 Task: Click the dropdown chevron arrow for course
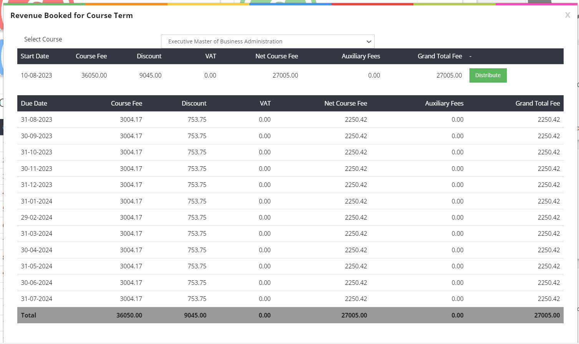pos(368,41)
